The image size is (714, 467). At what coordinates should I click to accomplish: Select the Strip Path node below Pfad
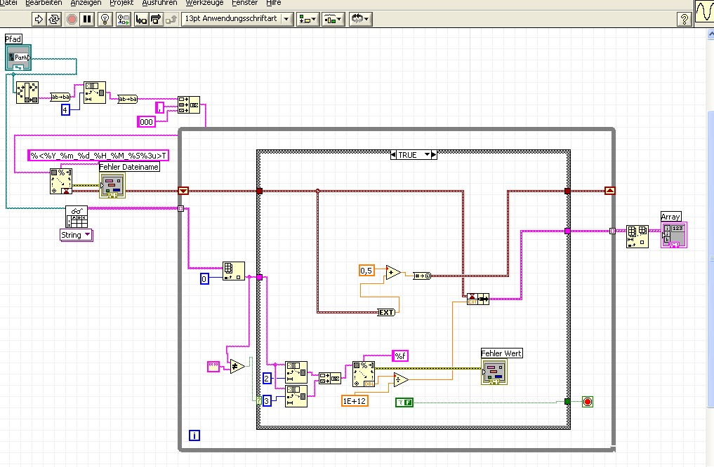27,93
